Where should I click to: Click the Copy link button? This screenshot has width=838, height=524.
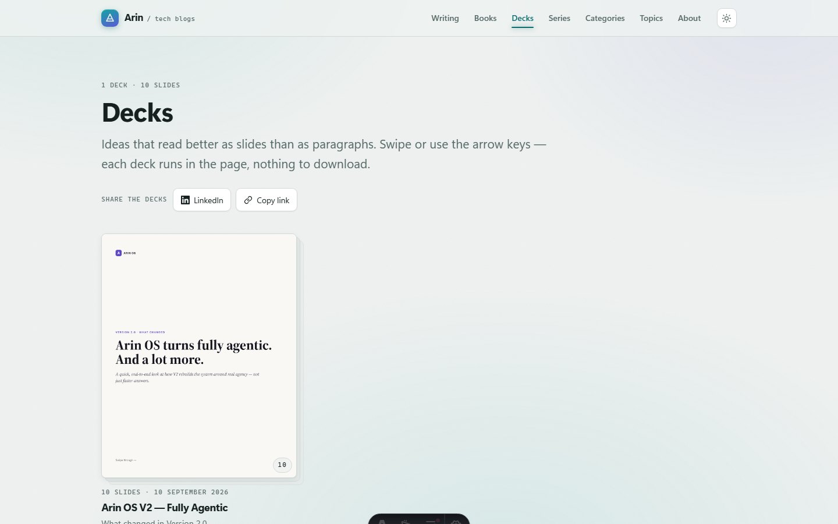click(x=267, y=200)
